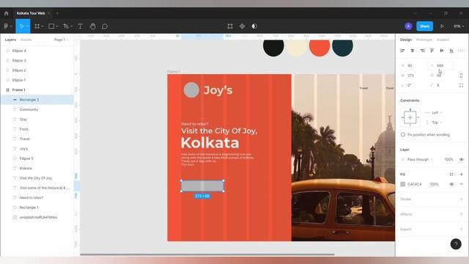The image size is (469, 264).
Task: Select the Community text layer
Action: coord(37,109)
